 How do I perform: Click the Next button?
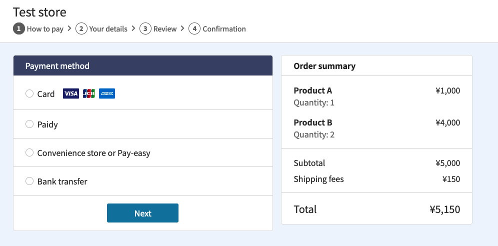pos(142,213)
